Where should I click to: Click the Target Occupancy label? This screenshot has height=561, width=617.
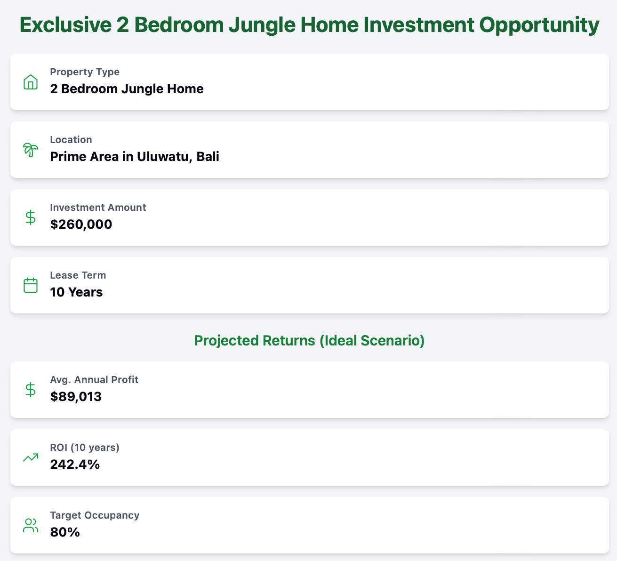tap(95, 515)
